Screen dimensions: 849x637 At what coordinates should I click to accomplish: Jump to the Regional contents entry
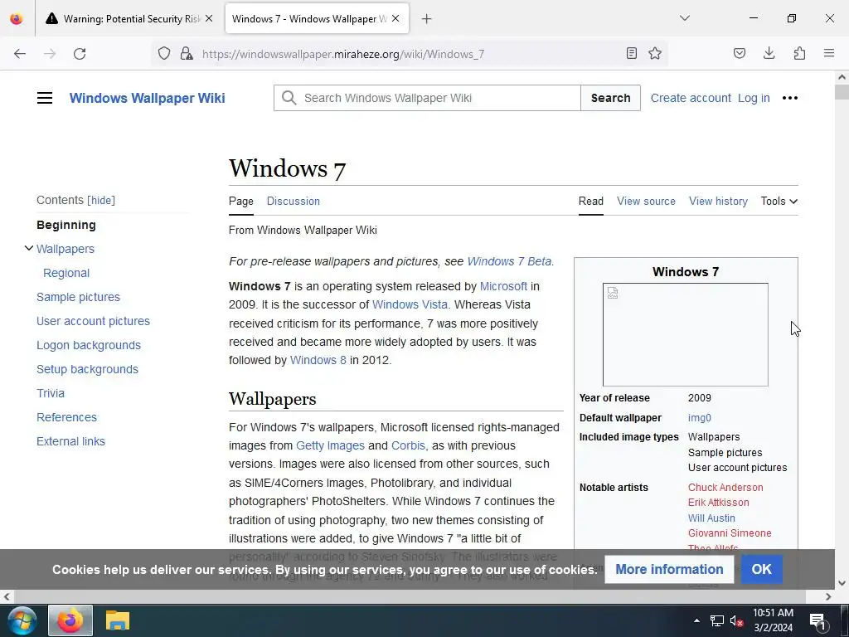[x=66, y=273]
